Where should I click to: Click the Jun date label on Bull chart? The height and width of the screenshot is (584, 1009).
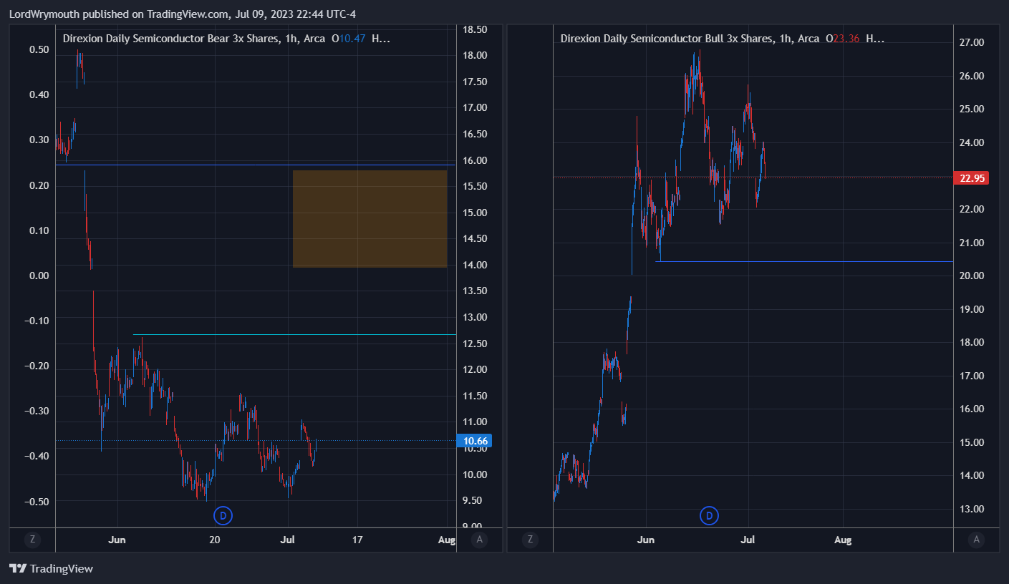click(x=646, y=540)
